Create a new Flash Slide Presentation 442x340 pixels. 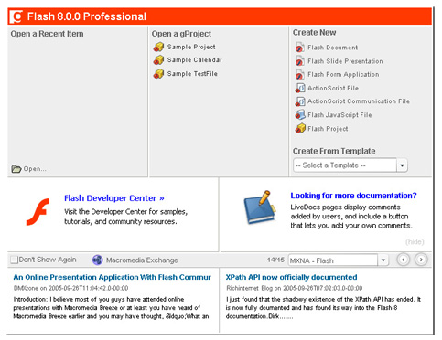click(x=345, y=61)
